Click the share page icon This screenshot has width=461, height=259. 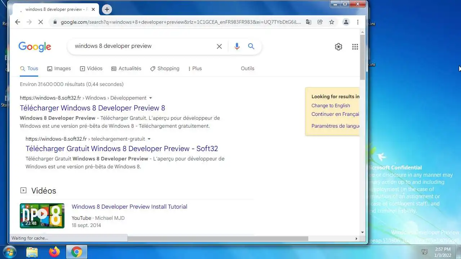pos(320,22)
